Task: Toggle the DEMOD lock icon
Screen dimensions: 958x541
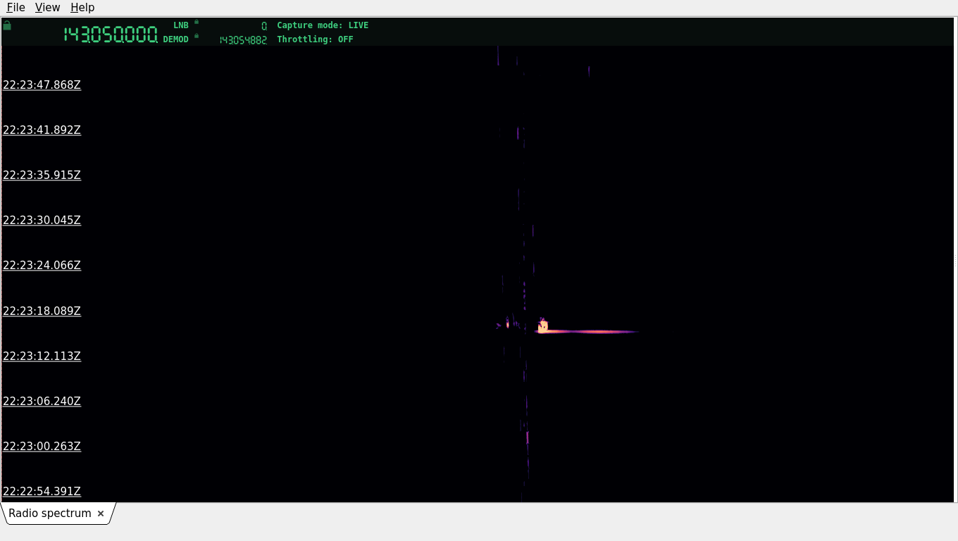Action: (197, 36)
